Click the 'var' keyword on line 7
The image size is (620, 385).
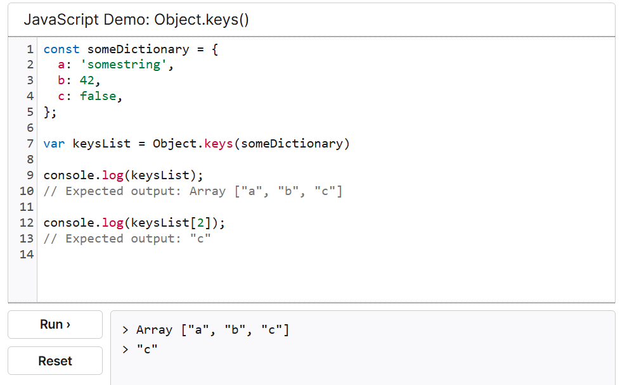click(x=54, y=144)
